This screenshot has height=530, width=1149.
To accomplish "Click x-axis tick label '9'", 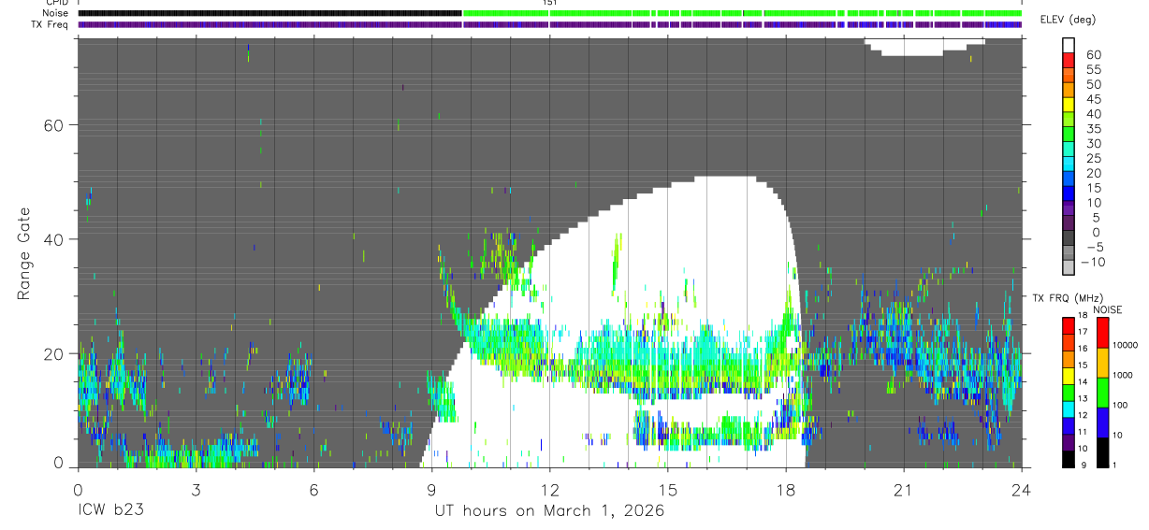I will click(x=431, y=489).
